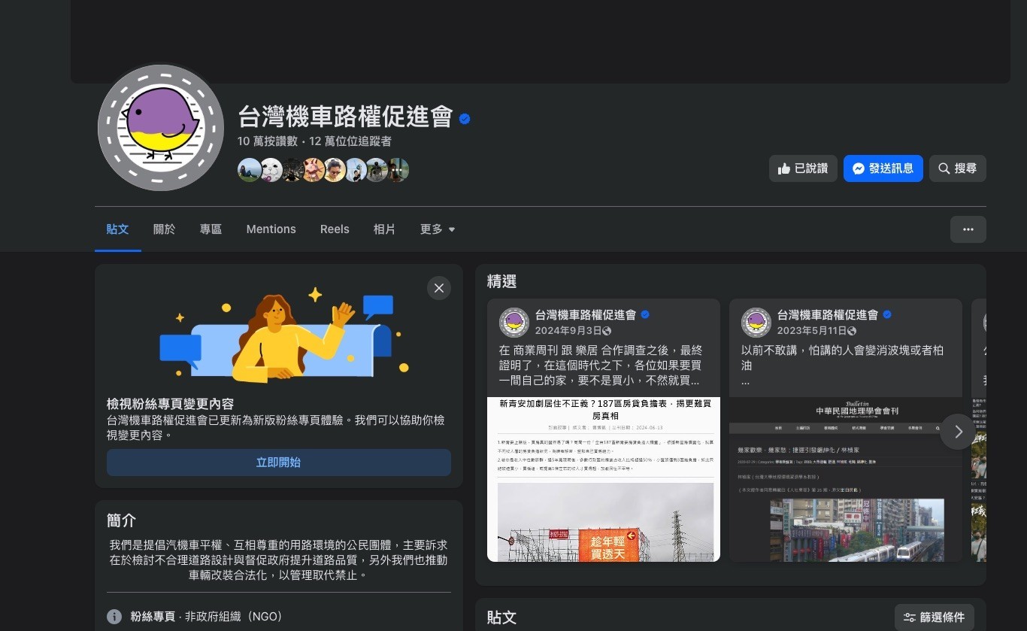Open the follower avatar of a white cat

pyautogui.click(x=271, y=170)
